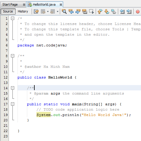This screenshot has width=141, height=141.
Task: Start Macro Recording red button
Action: 138,12
